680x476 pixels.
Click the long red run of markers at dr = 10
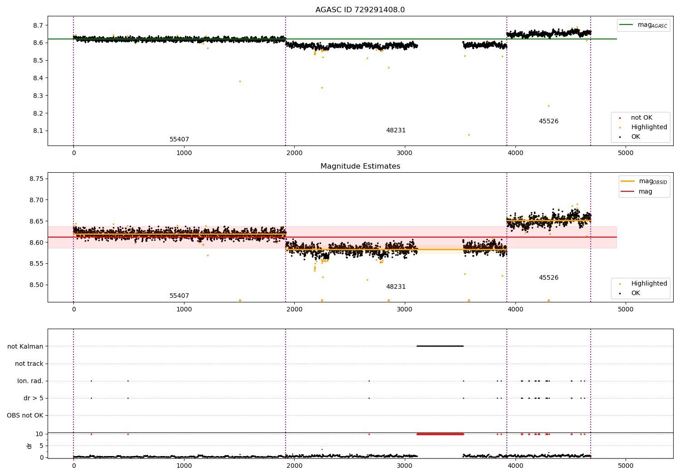pos(440,434)
